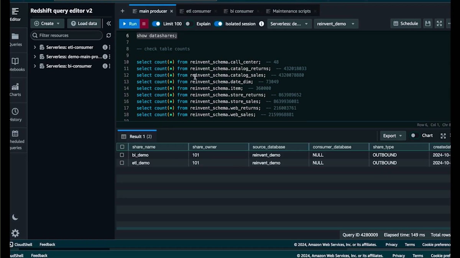Focus the Filter resources search field
Viewport: 460px width, 258px height.
tap(67, 35)
